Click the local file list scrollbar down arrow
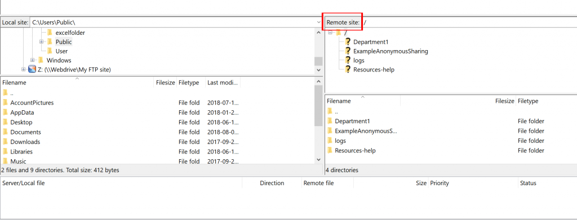 click(319, 159)
